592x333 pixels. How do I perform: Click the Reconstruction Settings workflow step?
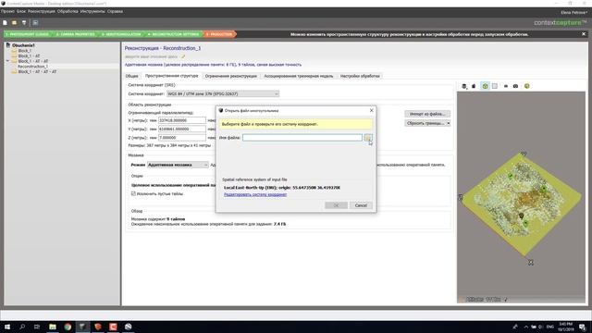(x=174, y=34)
